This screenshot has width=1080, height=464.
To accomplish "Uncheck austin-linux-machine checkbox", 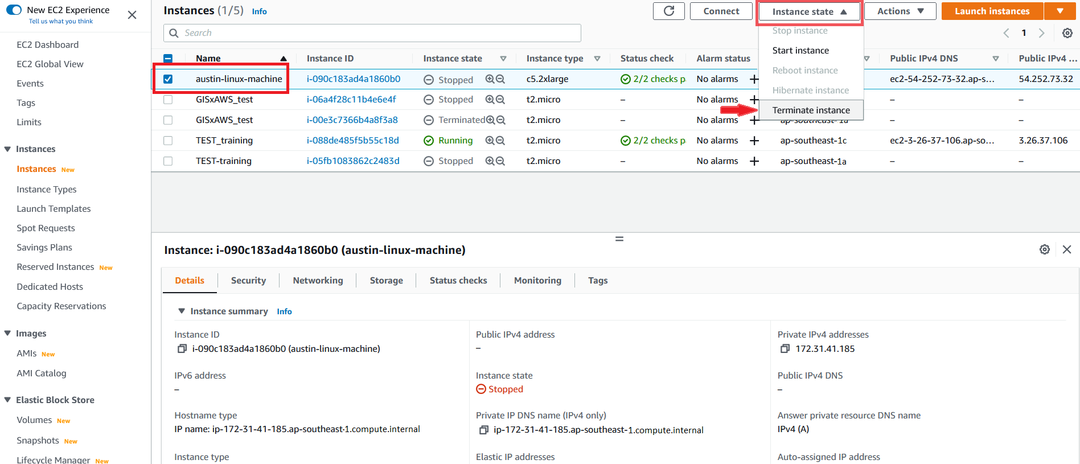I will [168, 79].
